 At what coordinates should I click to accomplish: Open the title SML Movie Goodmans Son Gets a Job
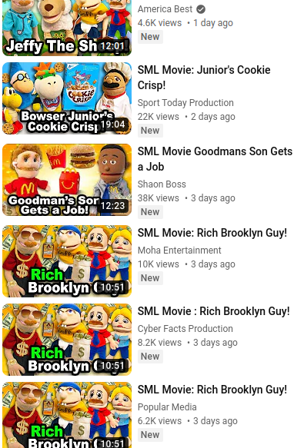click(x=215, y=159)
